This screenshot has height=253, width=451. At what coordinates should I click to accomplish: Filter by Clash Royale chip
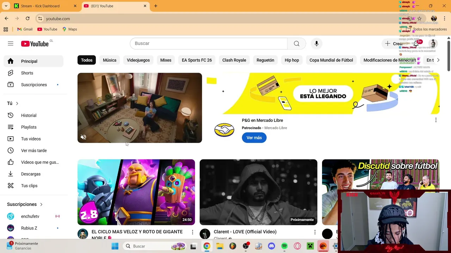point(234,60)
